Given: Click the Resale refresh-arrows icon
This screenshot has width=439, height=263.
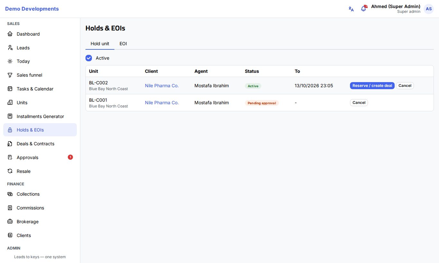Looking at the screenshot, I should pos(10,171).
